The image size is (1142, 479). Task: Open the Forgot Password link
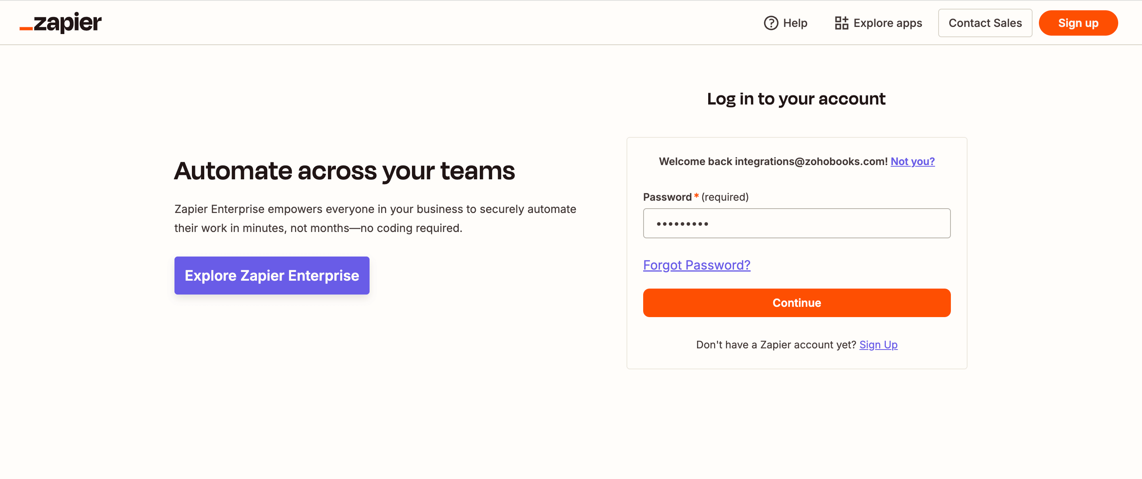[x=696, y=265]
